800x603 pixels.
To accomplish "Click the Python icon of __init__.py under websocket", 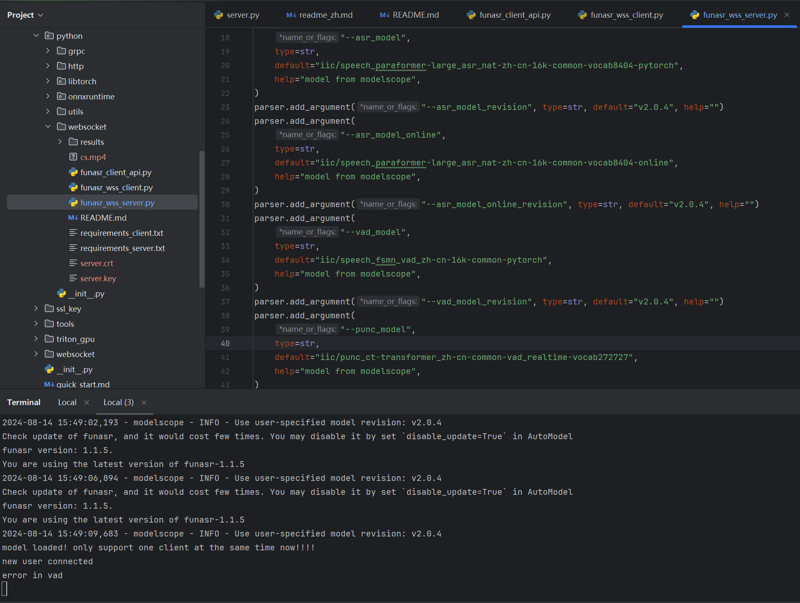I will (x=61, y=293).
